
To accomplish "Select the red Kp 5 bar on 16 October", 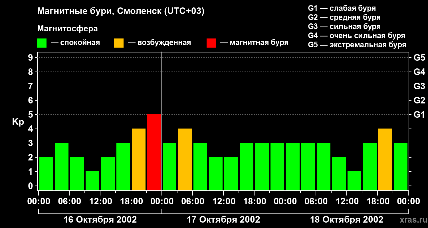I will click(x=154, y=152).
